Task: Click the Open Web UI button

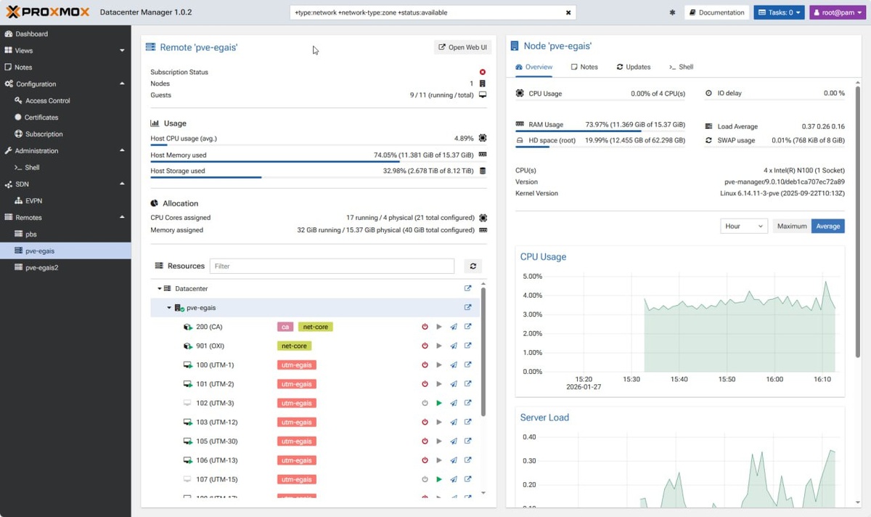Action: tap(462, 47)
